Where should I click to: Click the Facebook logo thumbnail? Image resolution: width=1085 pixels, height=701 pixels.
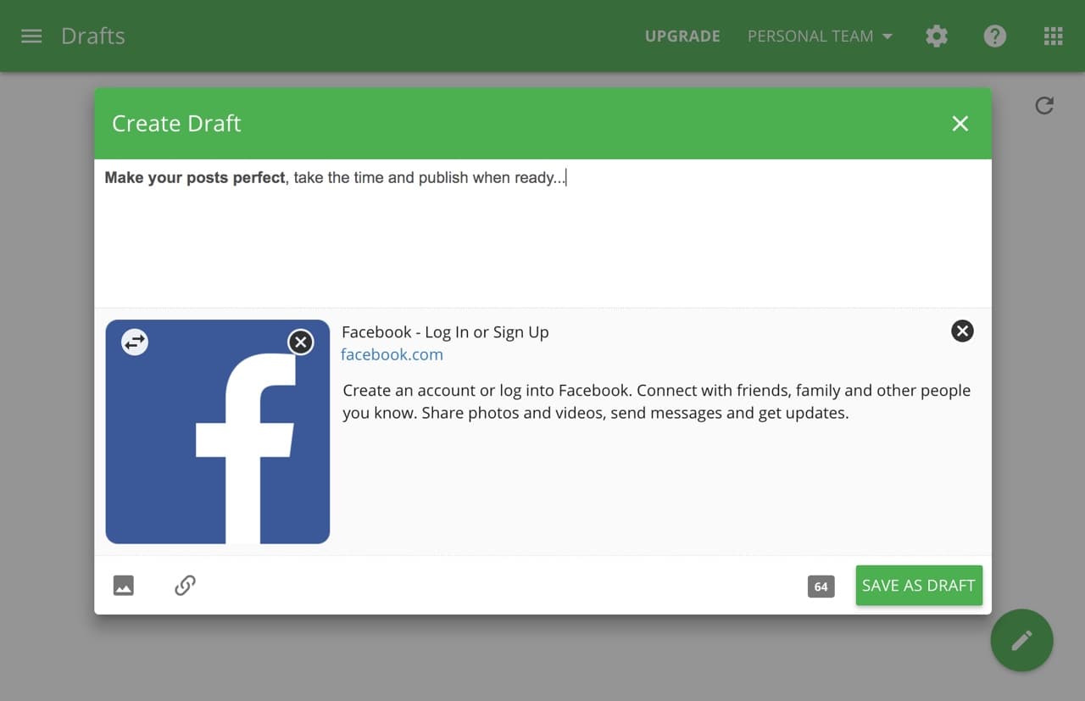pyautogui.click(x=218, y=431)
